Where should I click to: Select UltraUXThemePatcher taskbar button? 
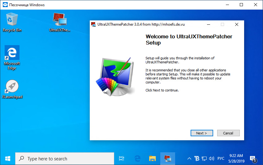(168, 159)
